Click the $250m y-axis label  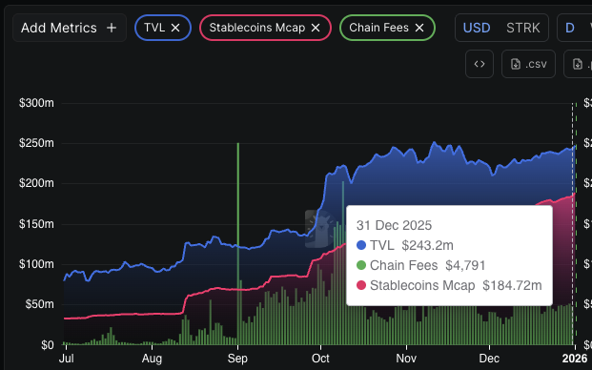tap(36, 143)
